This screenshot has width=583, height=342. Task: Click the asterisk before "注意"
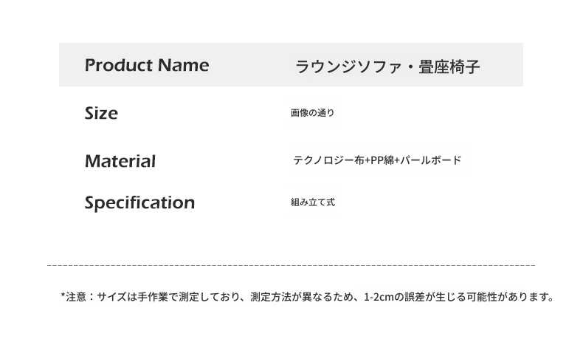point(63,297)
